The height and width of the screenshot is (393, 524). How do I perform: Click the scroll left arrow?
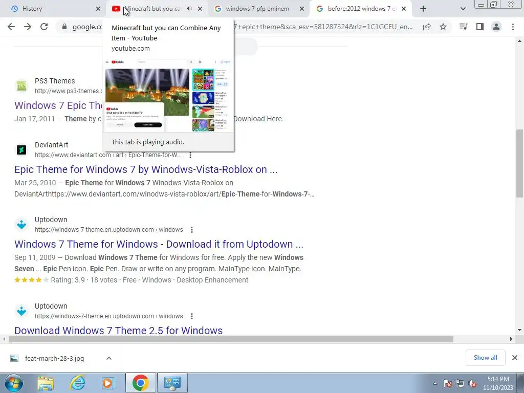tap(4, 339)
